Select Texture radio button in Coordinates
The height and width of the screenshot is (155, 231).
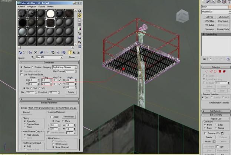(22, 67)
